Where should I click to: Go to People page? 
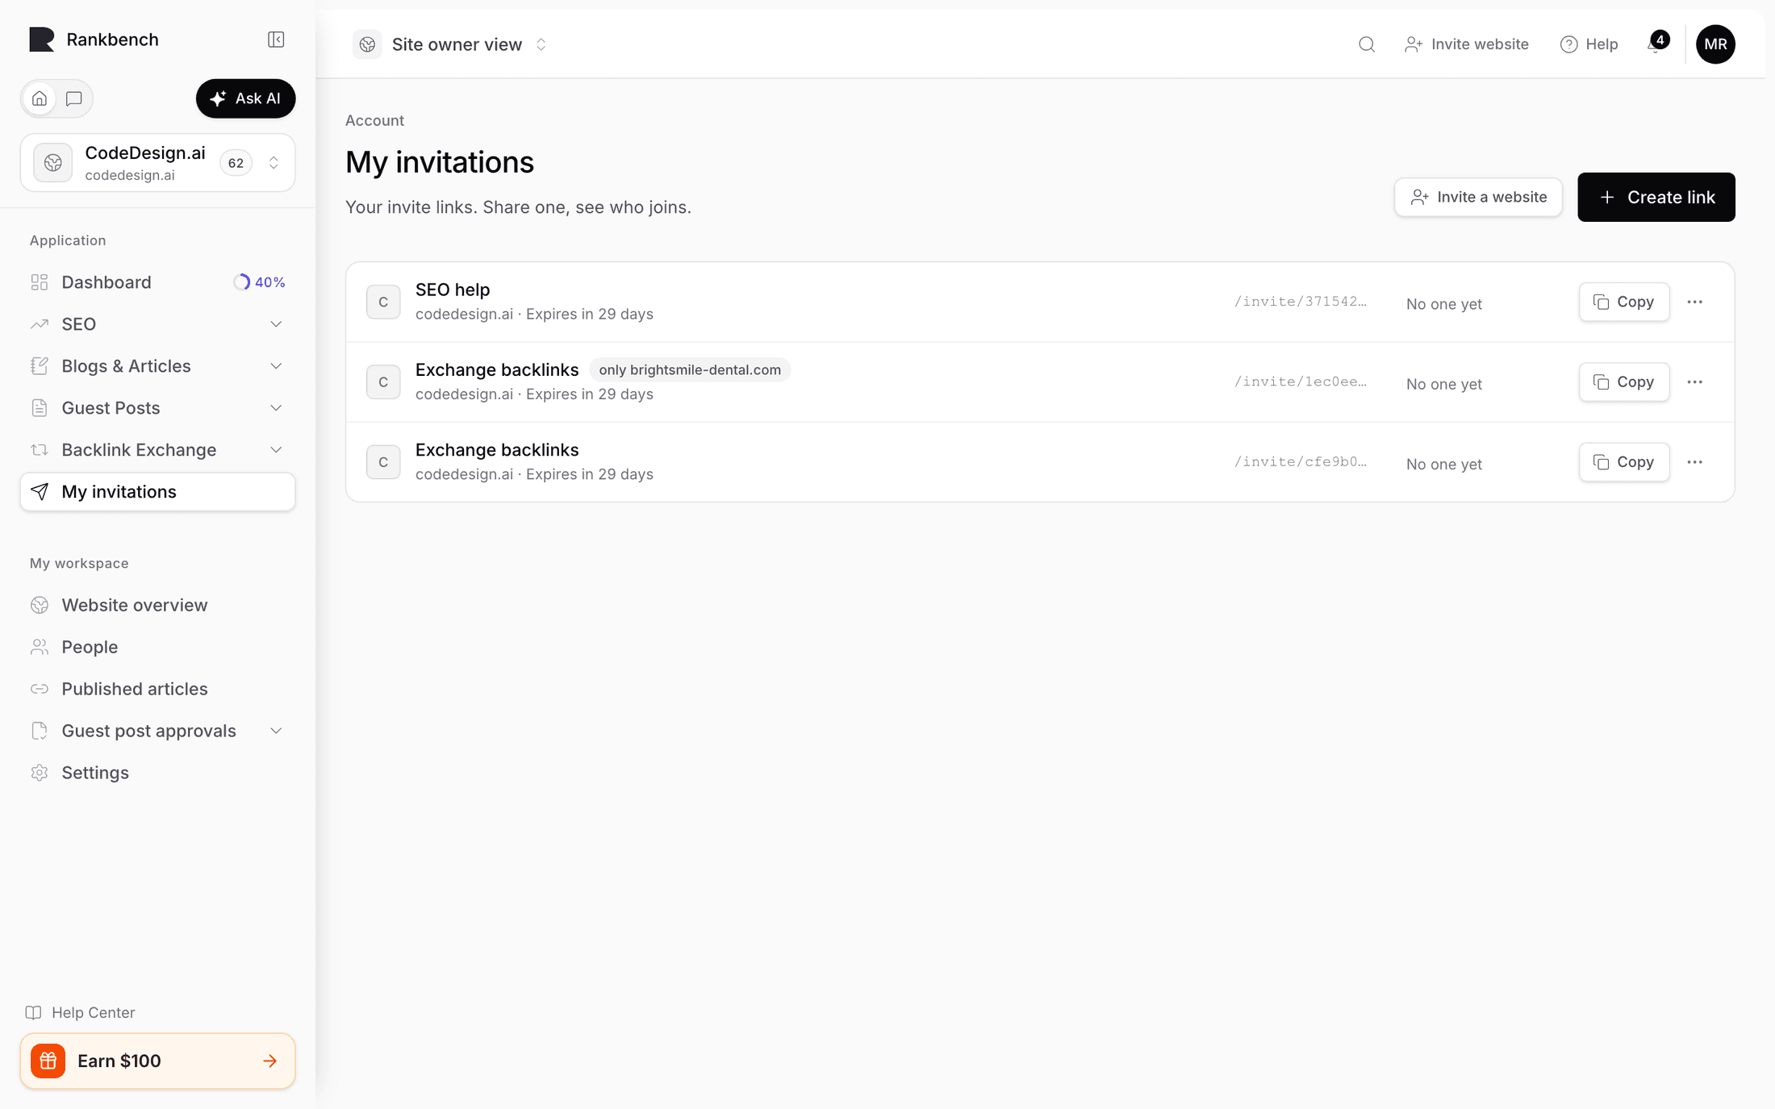[157, 647]
